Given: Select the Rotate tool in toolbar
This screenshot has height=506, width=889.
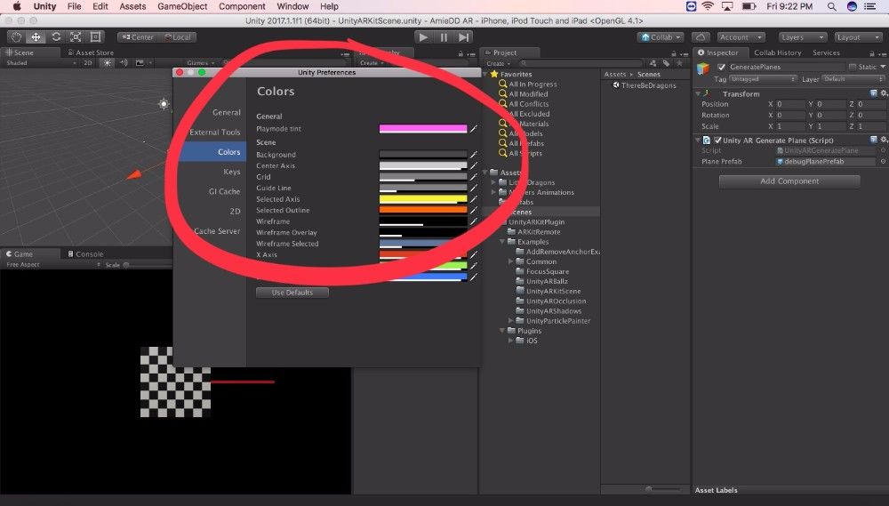Looking at the screenshot, I should coord(55,36).
